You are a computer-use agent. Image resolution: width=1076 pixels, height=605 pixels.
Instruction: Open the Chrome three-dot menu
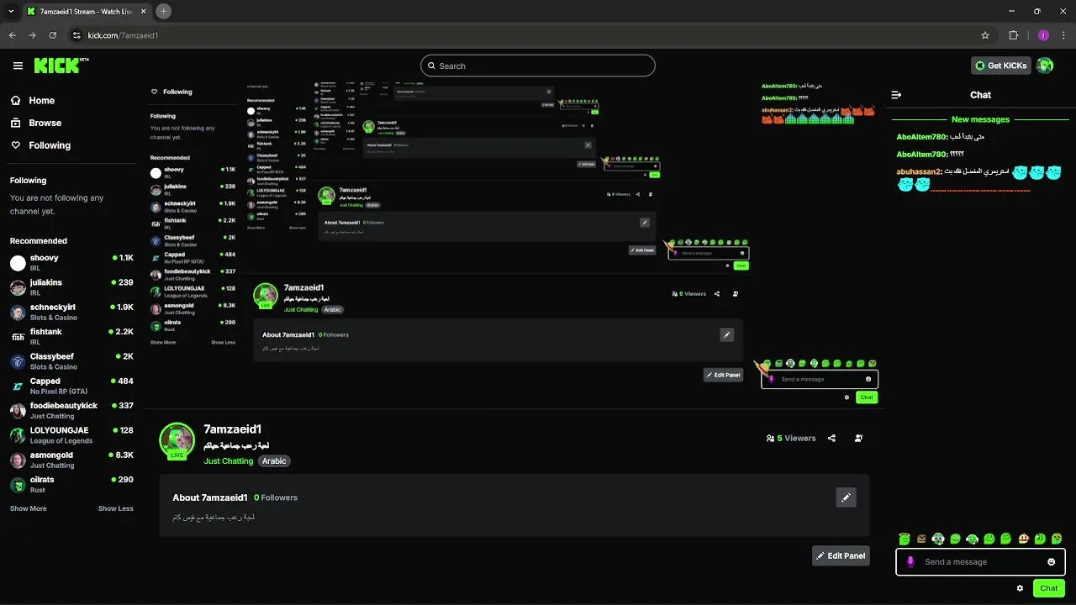pyautogui.click(x=1063, y=35)
